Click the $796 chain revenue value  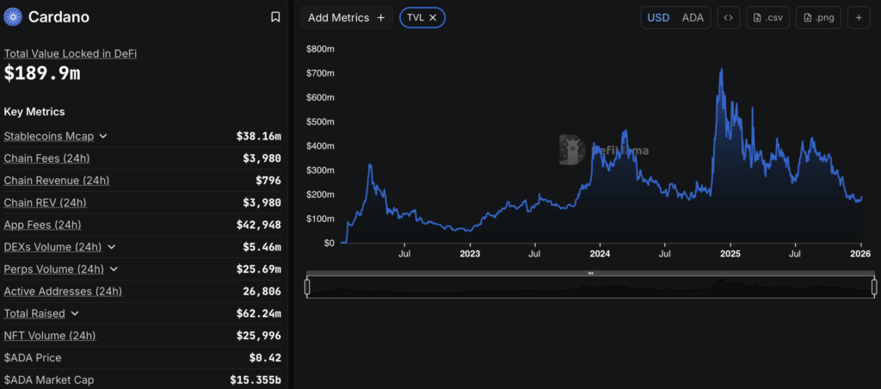tap(268, 181)
